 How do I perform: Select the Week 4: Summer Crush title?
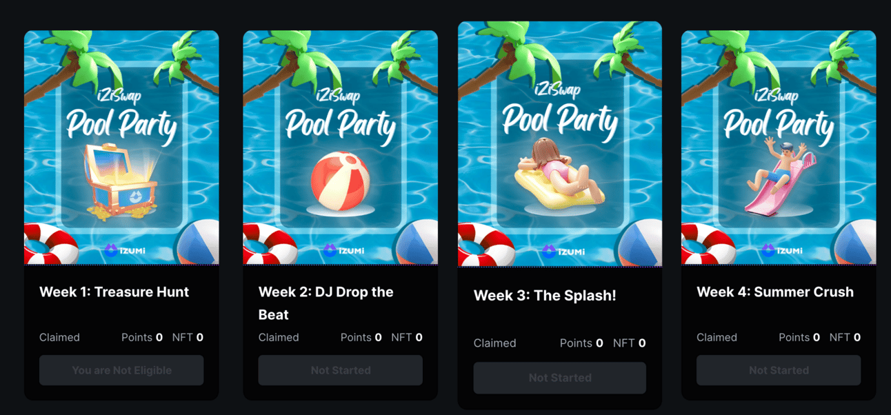(x=775, y=292)
